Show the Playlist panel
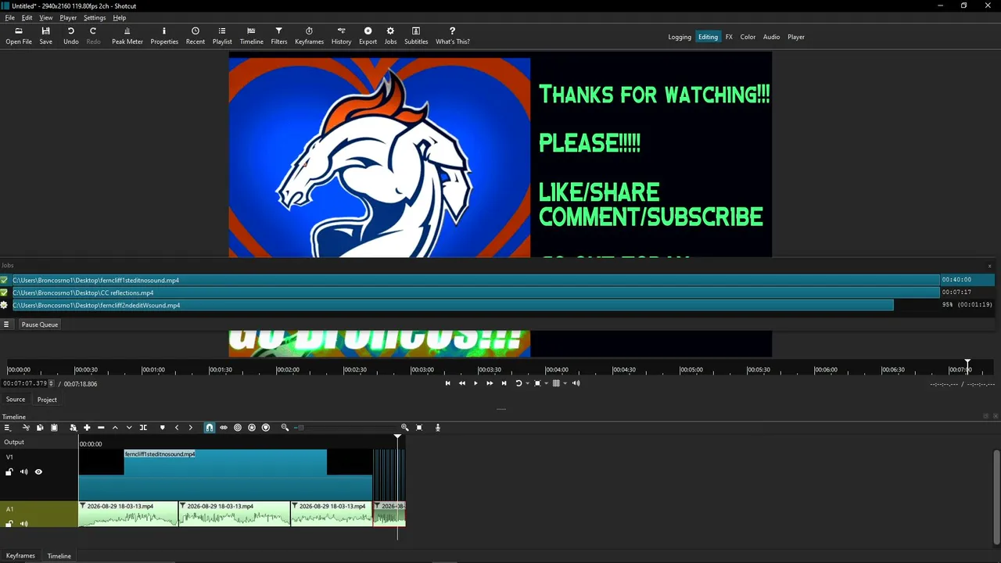The height and width of the screenshot is (563, 1001). 222,36
